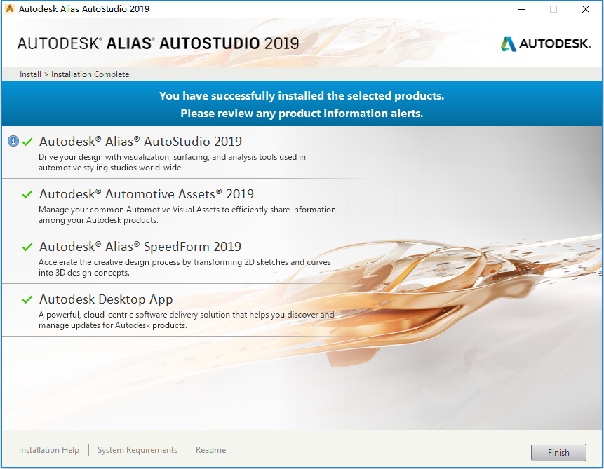Click 'Manage your common Automotive Visual Assets' description
604x469 pixels.
(187, 215)
